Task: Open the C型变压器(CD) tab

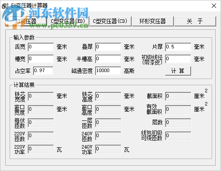Action: click(x=110, y=22)
